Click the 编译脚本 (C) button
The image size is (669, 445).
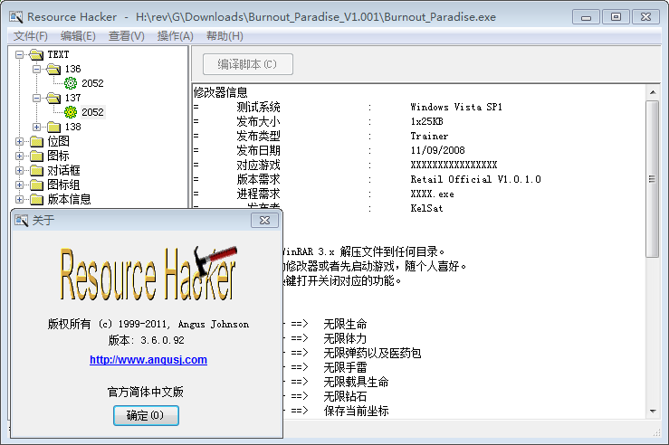tap(248, 64)
